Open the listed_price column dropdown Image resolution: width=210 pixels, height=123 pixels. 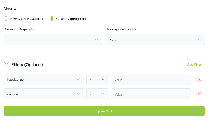coord(44,79)
